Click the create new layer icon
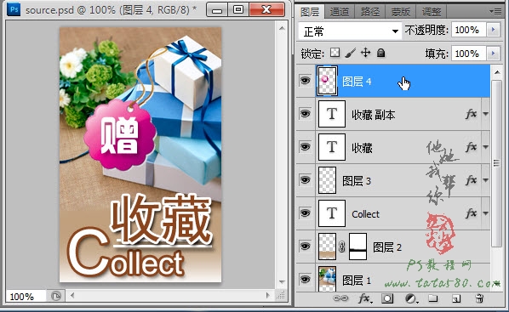The height and width of the screenshot is (312, 509). pyautogui.click(x=456, y=298)
